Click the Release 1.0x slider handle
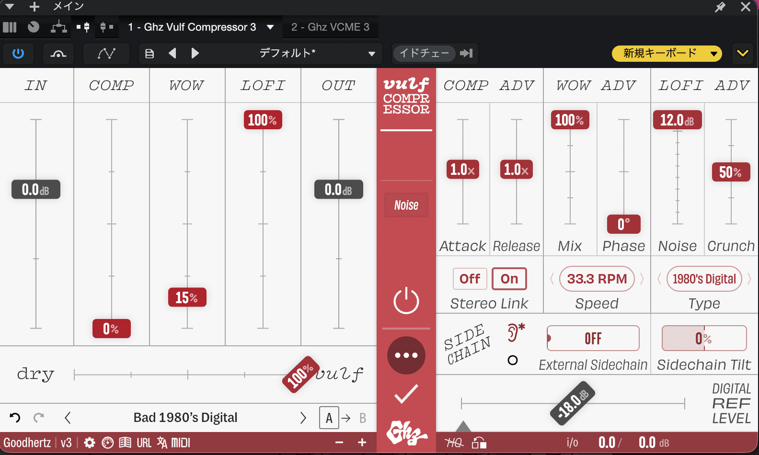 point(517,169)
